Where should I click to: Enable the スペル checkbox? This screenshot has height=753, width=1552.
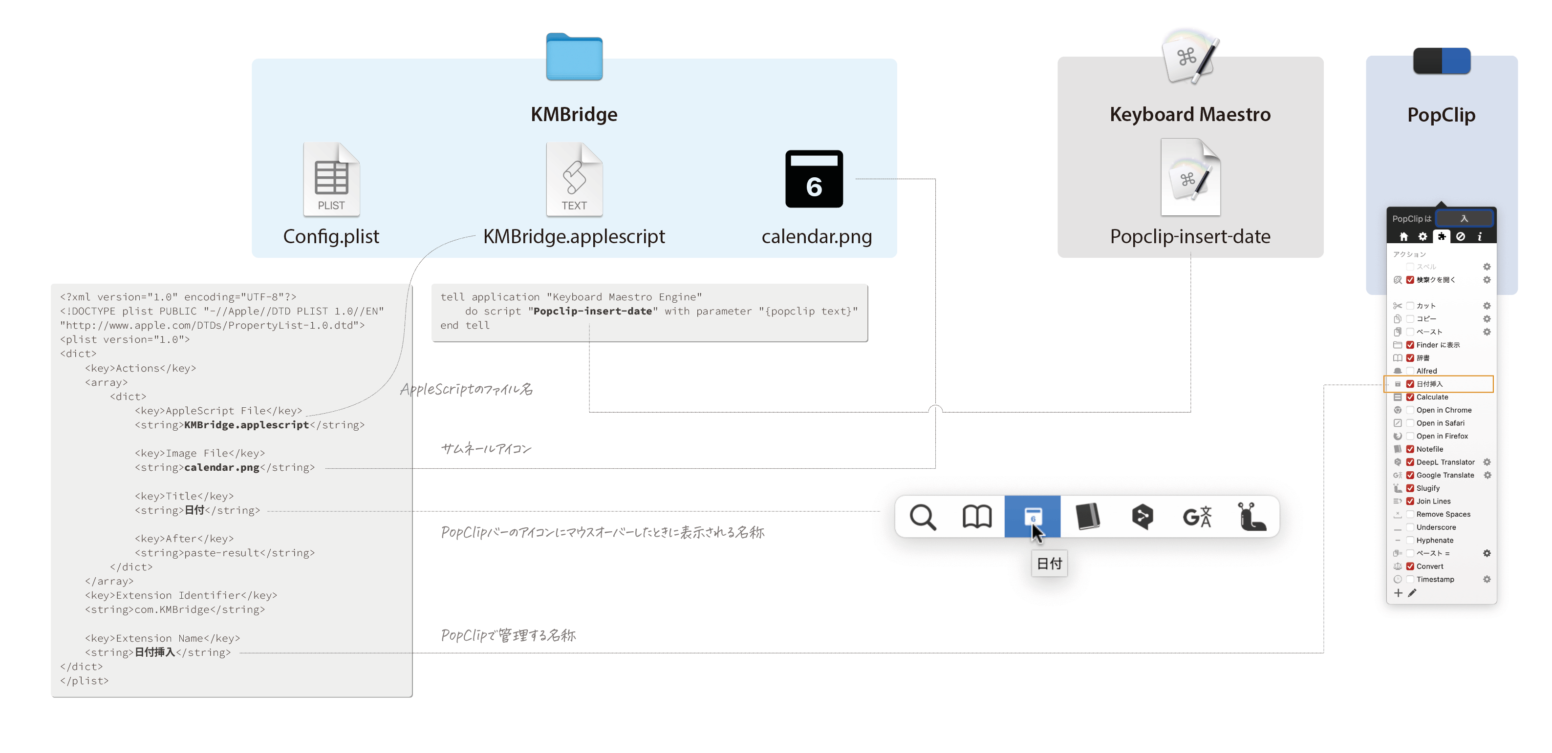click(1410, 267)
